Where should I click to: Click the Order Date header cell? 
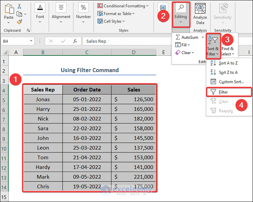[x=87, y=90]
